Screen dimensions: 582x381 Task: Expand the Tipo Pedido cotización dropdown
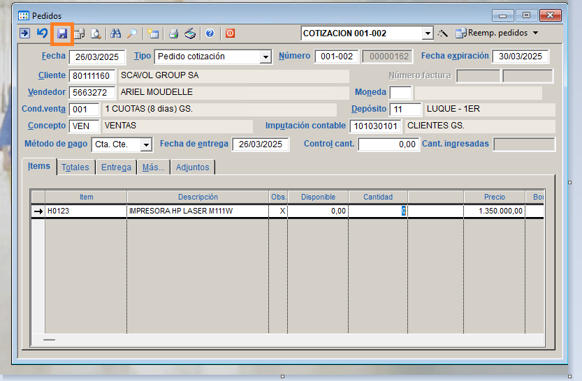point(265,57)
